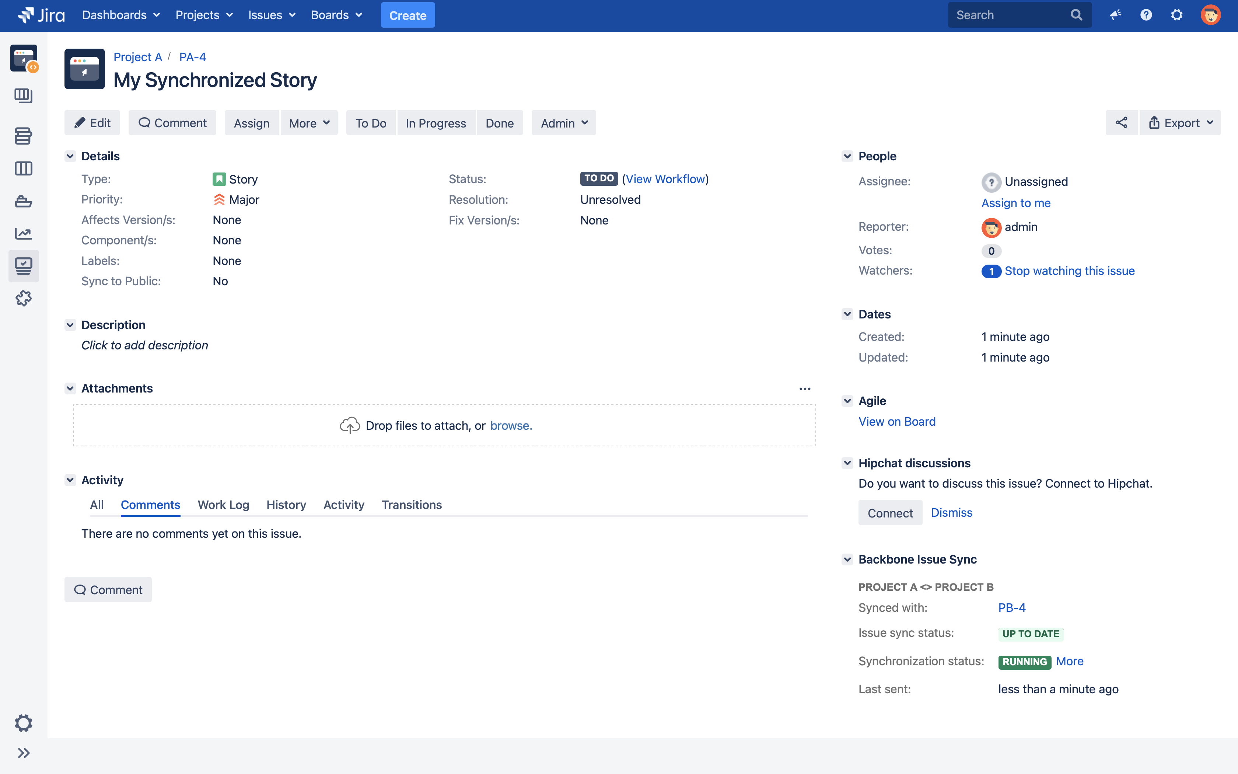The image size is (1238, 774).
Task: Stop watching this issue
Action: tap(1069, 271)
